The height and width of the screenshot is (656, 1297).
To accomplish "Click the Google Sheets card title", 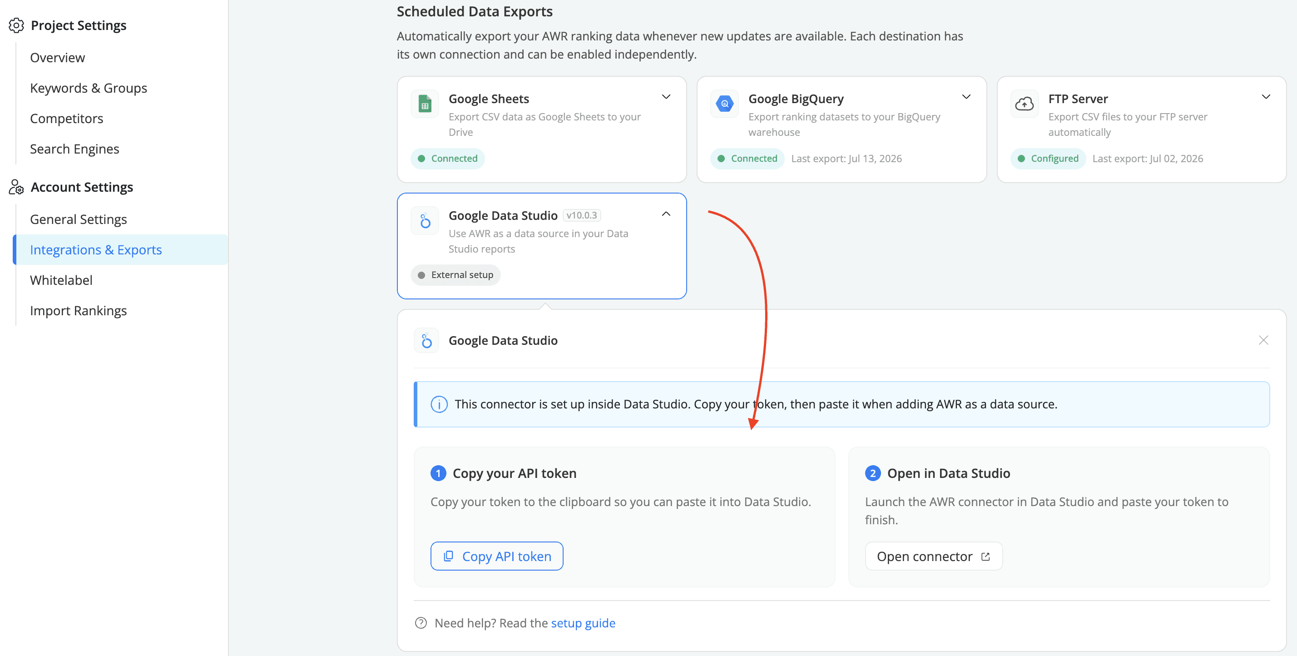I will point(488,99).
